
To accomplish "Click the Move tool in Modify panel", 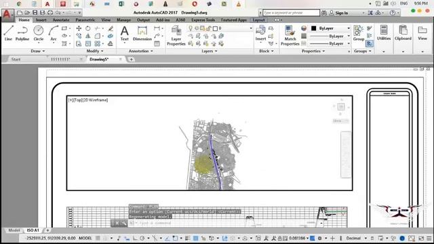I will pos(79,28).
